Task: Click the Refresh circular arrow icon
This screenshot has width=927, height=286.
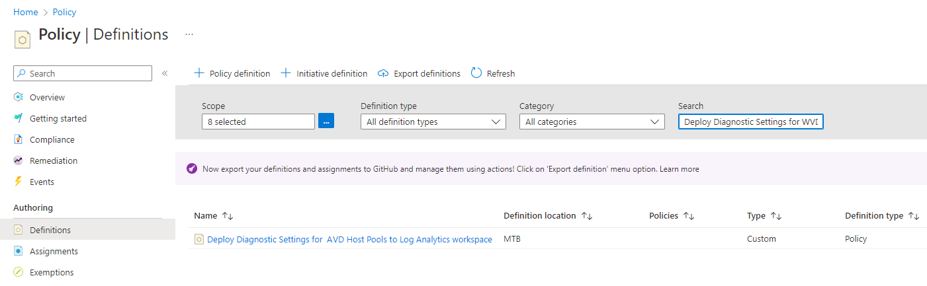Action: coord(476,73)
